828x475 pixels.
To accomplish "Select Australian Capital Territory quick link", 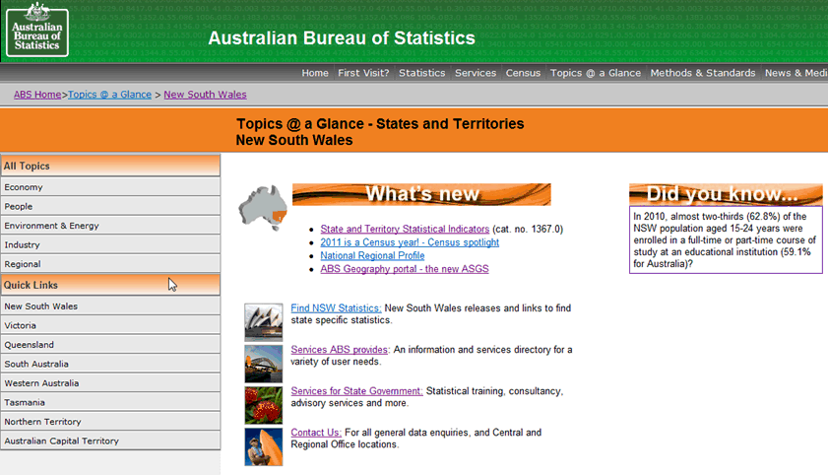I will (x=61, y=441).
